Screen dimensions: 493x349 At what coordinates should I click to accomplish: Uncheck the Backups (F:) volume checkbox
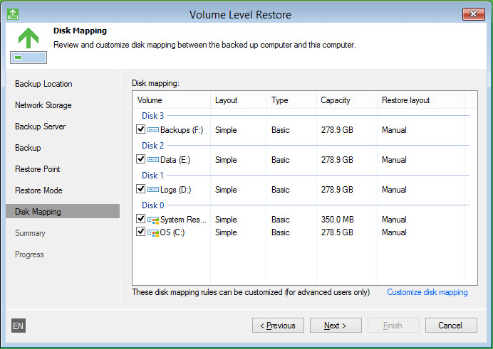click(x=140, y=130)
